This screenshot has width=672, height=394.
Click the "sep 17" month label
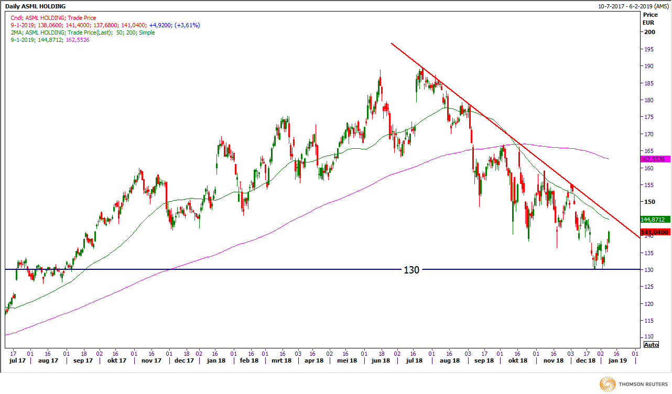click(83, 360)
